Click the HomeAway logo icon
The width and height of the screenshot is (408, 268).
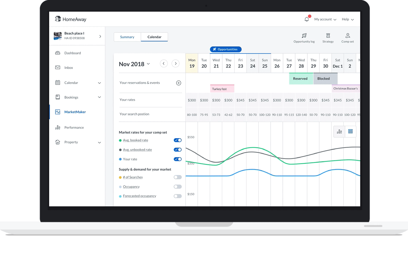58,19
